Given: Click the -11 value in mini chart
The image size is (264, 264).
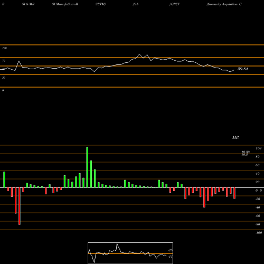Looking at the screenshot, I should pyautogui.click(x=170, y=257).
